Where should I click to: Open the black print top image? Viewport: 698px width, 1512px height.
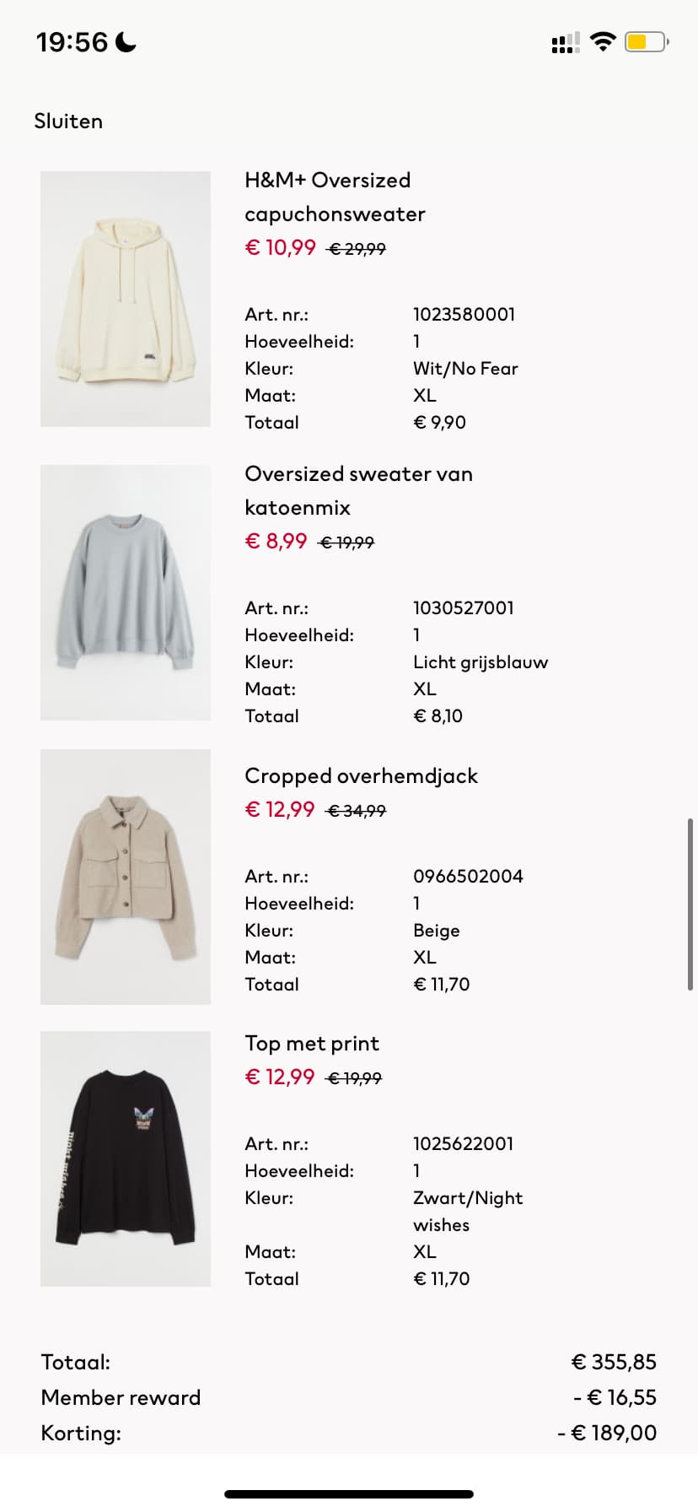(126, 1158)
